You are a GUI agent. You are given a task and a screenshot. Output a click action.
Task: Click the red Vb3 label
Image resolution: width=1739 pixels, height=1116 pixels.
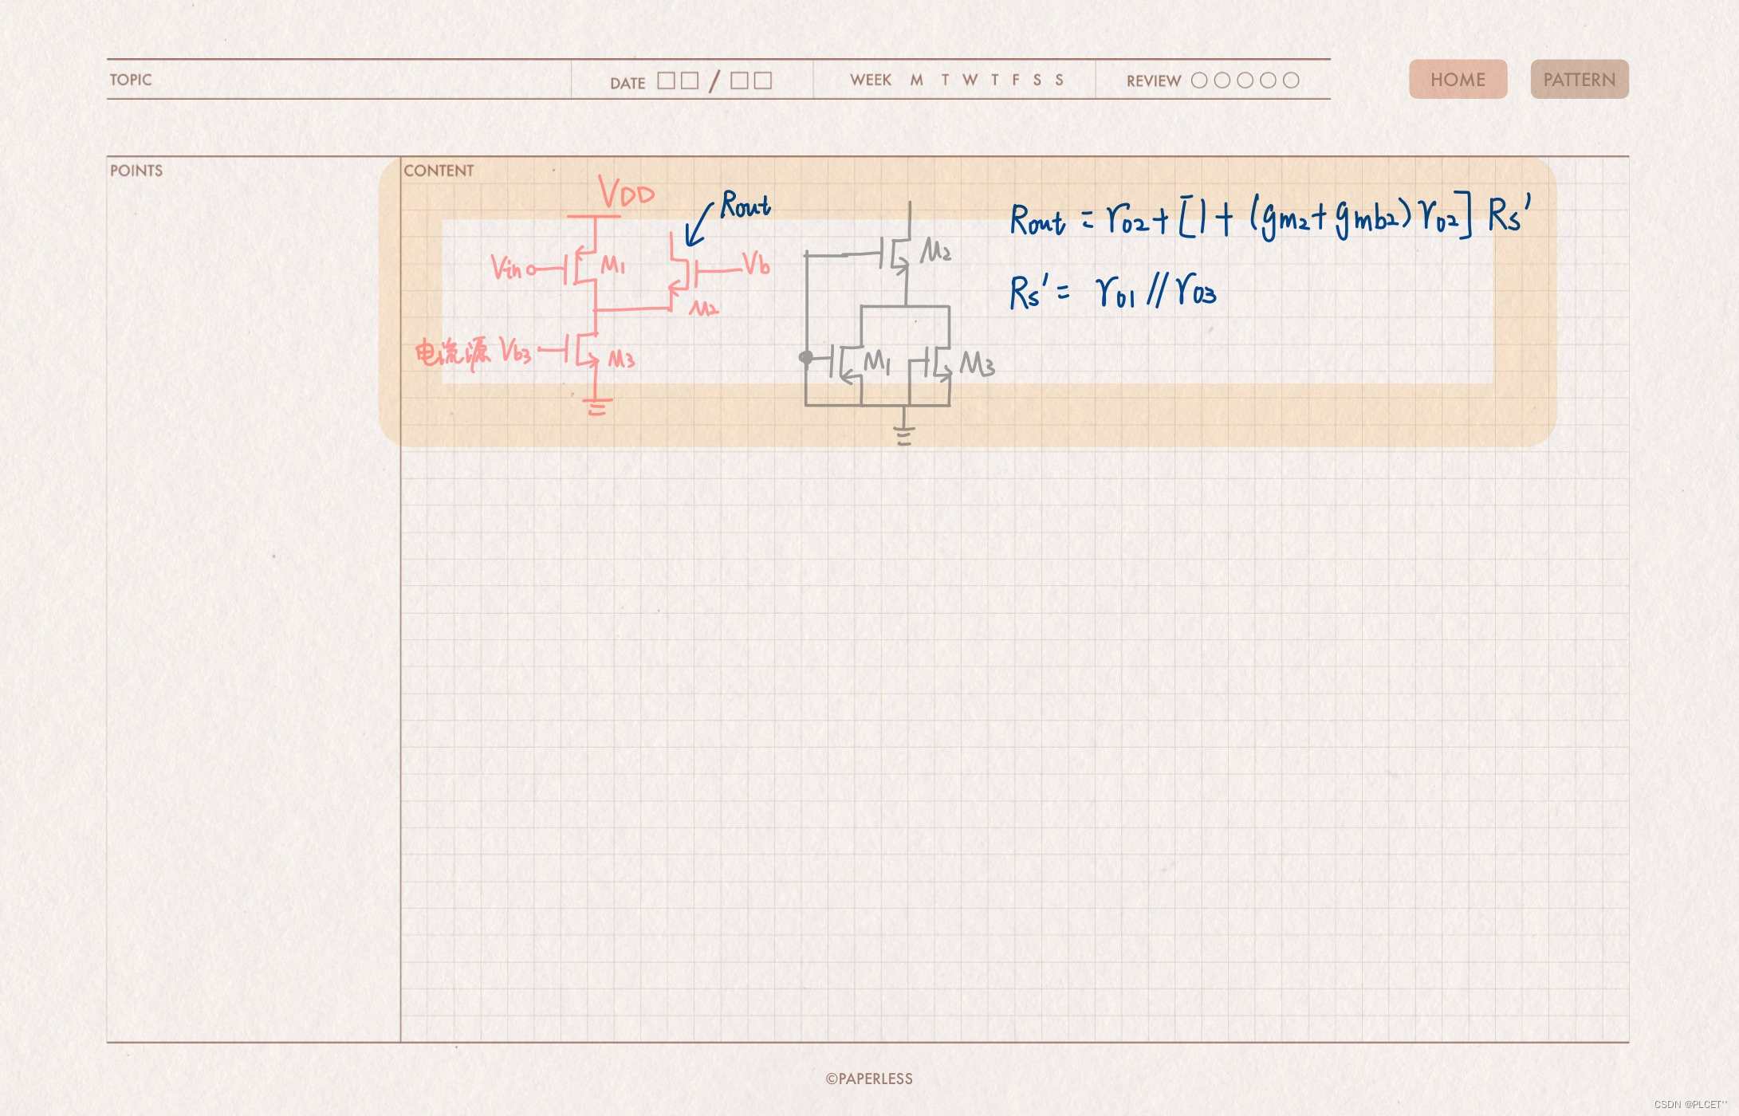515,350
